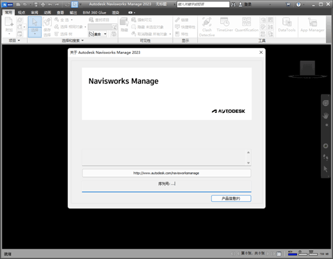Open quick access toolbar customize dropdown

pos(80,4)
